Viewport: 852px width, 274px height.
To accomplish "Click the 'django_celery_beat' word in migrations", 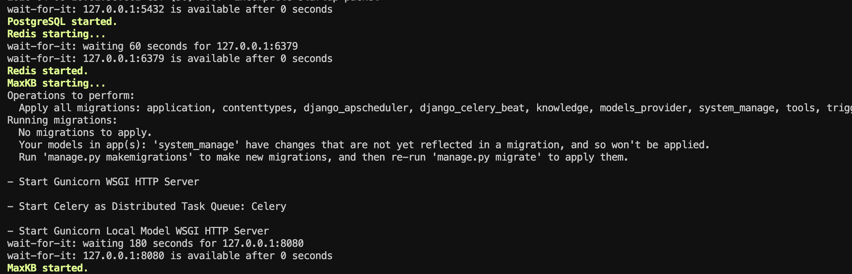I will (472, 108).
